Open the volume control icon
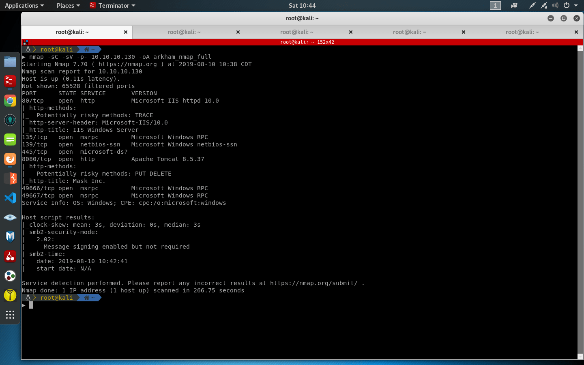Image resolution: width=584 pixels, height=365 pixels. click(555, 5)
